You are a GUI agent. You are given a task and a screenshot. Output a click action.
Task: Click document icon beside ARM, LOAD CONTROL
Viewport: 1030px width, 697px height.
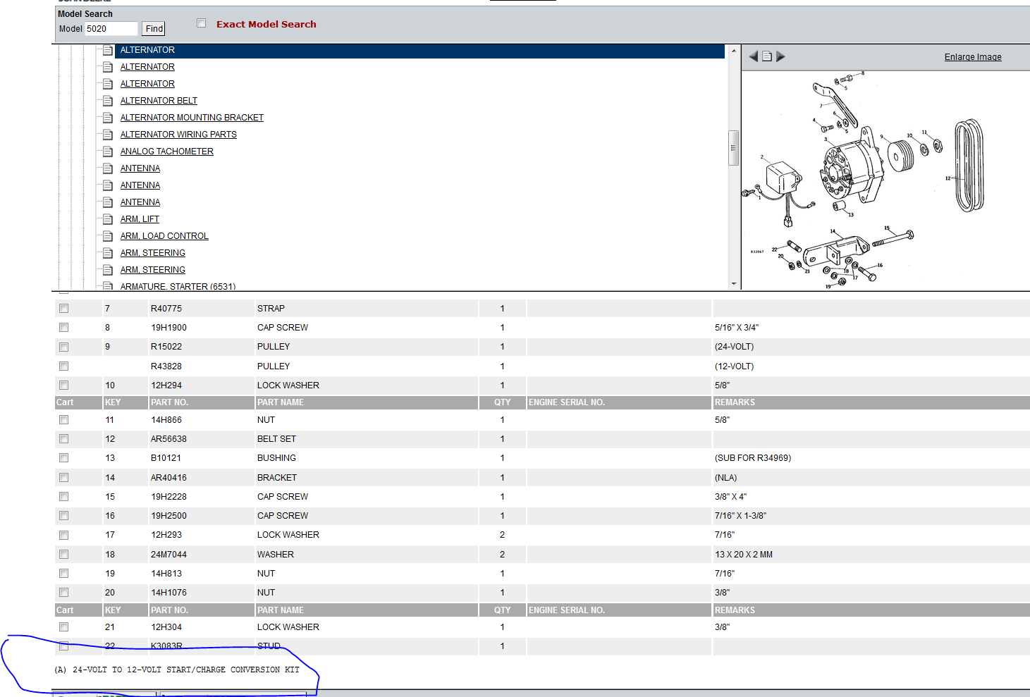(x=108, y=236)
